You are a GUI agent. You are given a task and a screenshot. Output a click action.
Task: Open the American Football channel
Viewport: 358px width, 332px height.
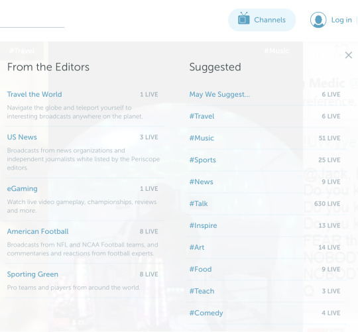click(38, 231)
